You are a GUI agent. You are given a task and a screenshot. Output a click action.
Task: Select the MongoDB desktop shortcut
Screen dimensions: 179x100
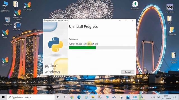[x=135, y=5]
